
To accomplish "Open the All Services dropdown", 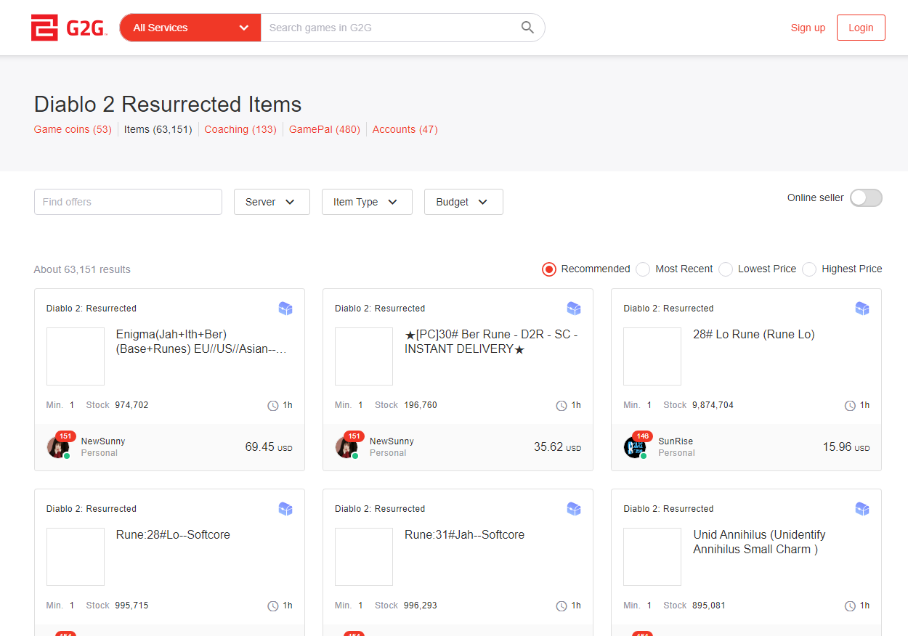I will tap(190, 28).
